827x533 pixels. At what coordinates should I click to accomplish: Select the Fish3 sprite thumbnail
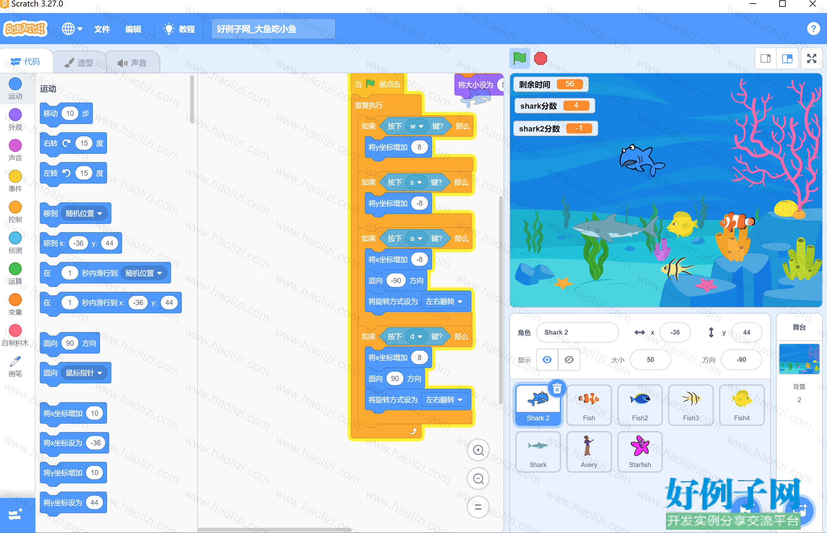coord(690,405)
